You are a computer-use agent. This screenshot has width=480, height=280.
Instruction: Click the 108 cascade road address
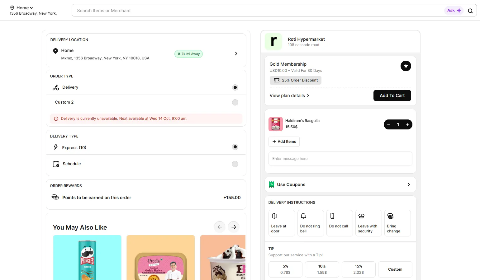pos(303,45)
